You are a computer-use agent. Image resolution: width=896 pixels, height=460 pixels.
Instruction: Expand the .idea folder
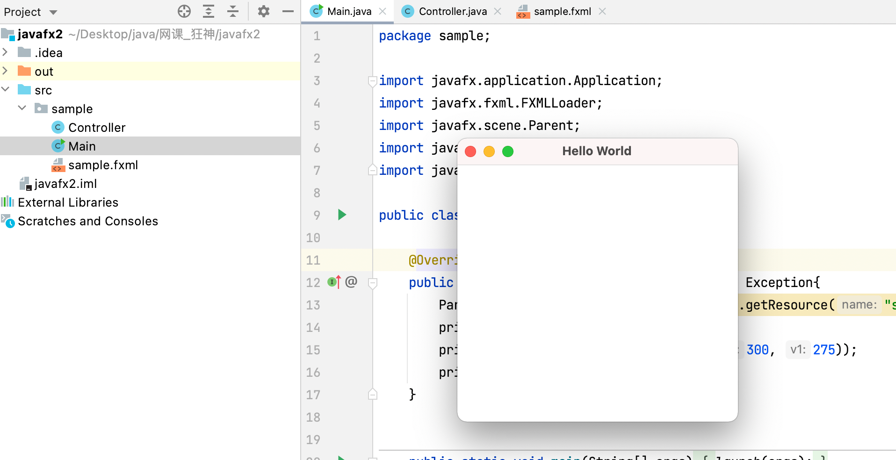coord(6,52)
